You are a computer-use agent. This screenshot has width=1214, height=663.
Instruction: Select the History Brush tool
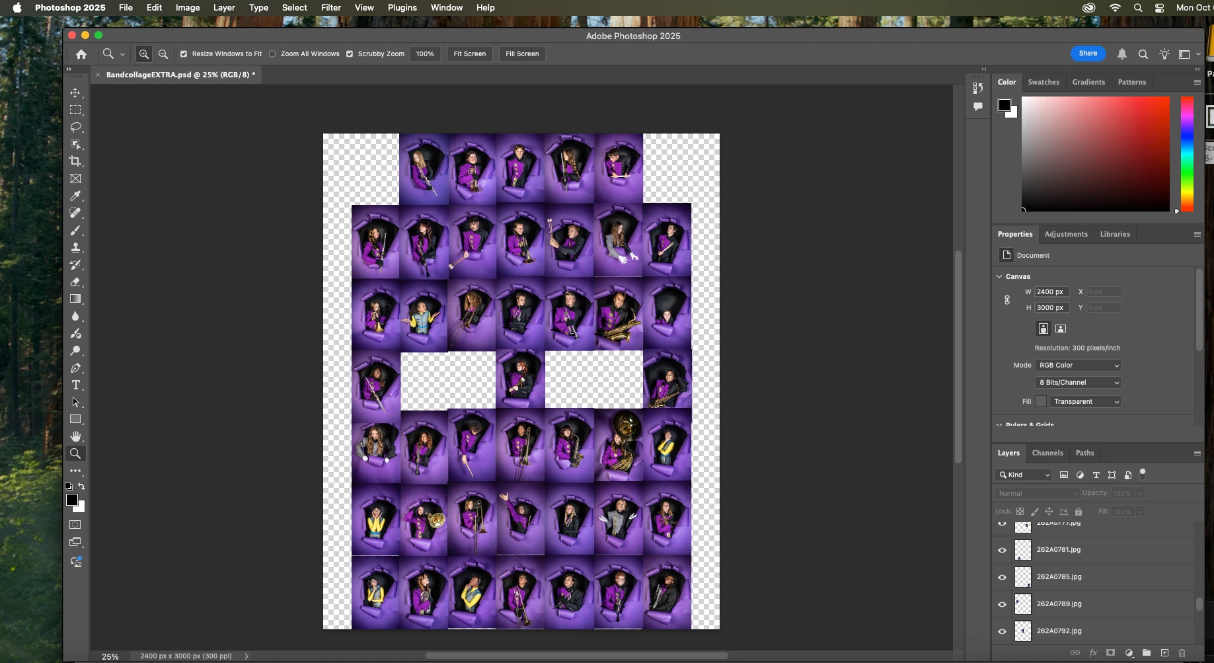(x=75, y=264)
